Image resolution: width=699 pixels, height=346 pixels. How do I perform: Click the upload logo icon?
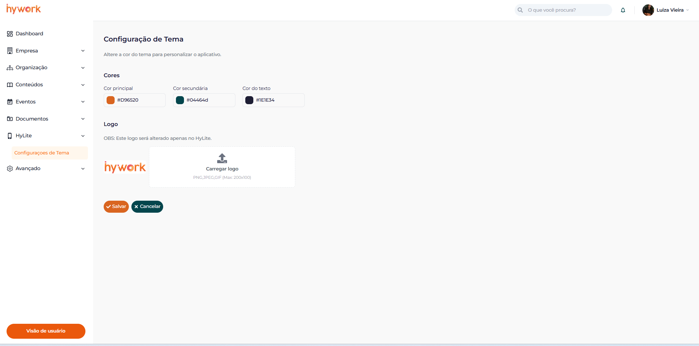222,158
